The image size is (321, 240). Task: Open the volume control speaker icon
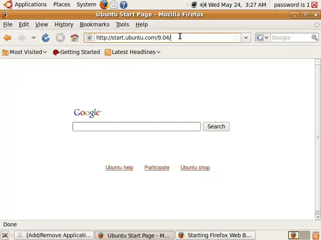click(203, 5)
